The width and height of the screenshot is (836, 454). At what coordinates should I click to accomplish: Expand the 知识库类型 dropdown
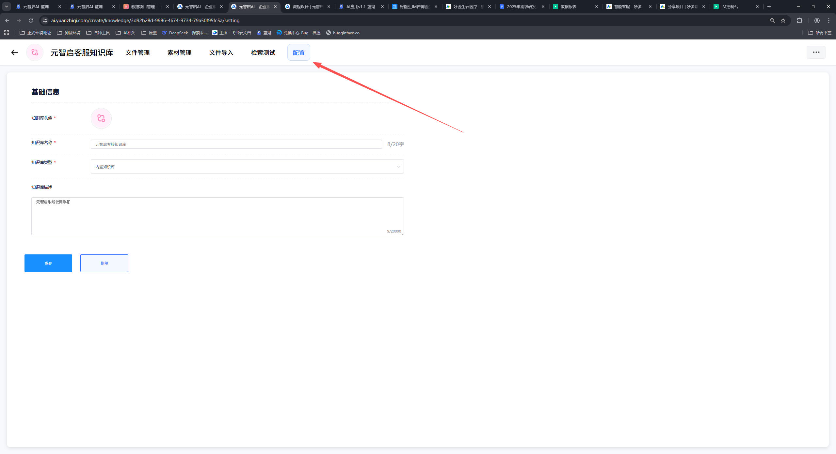247,167
